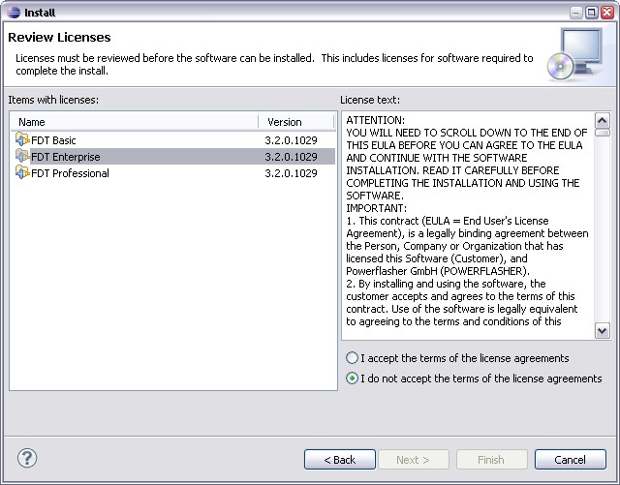
Task: Select FDT Enterprise row
Action: [x=172, y=157]
